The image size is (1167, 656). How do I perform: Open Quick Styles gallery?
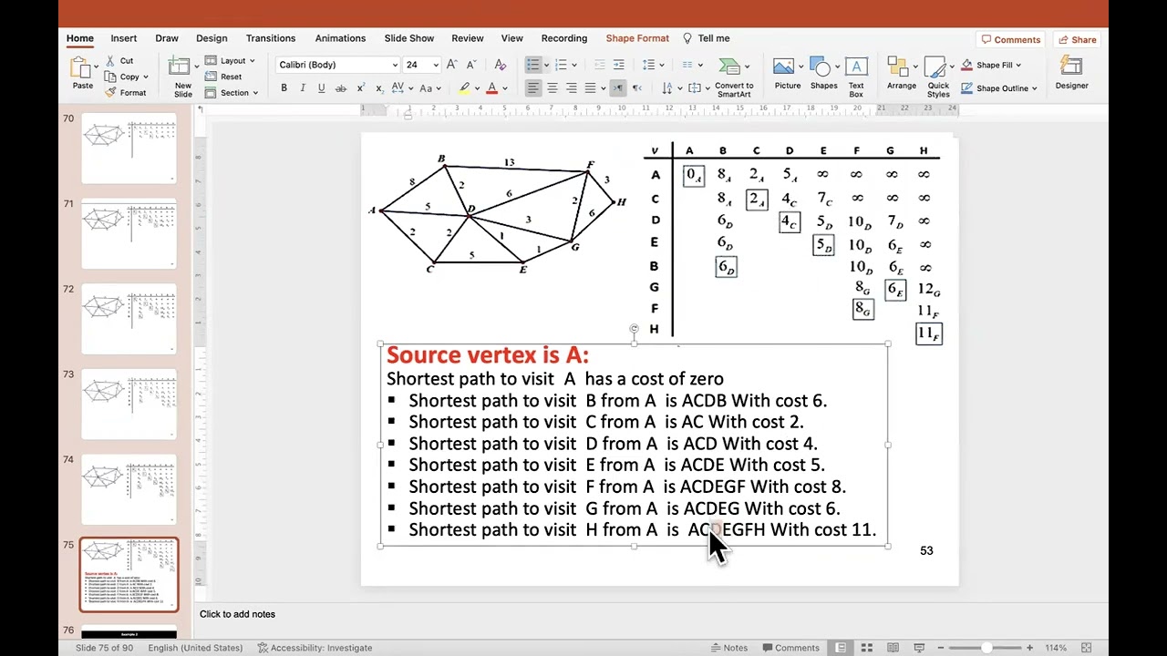(938, 77)
